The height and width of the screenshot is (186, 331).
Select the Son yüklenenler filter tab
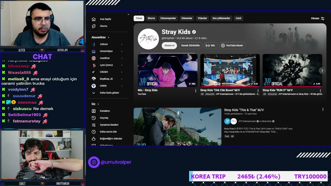(x=221, y=18)
